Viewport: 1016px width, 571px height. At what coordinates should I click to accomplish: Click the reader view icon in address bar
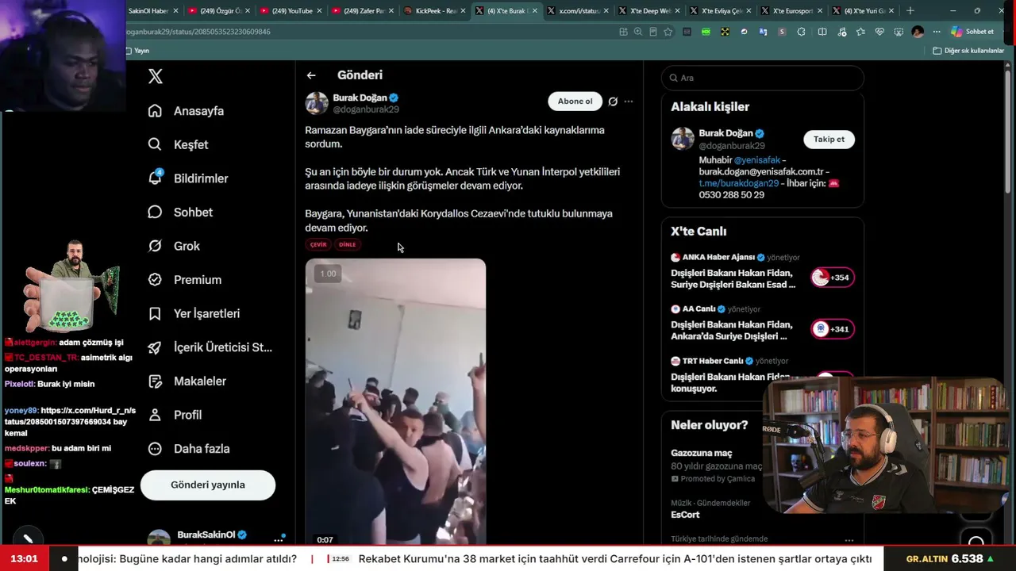coord(653,32)
